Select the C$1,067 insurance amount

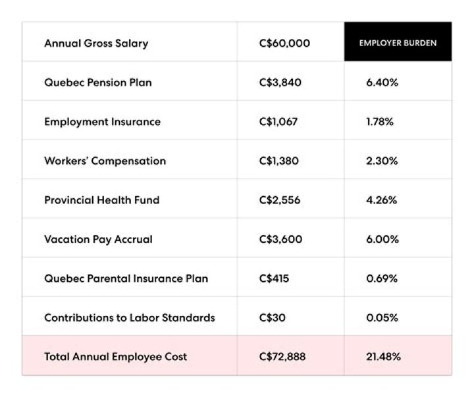(x=280, y=122)
